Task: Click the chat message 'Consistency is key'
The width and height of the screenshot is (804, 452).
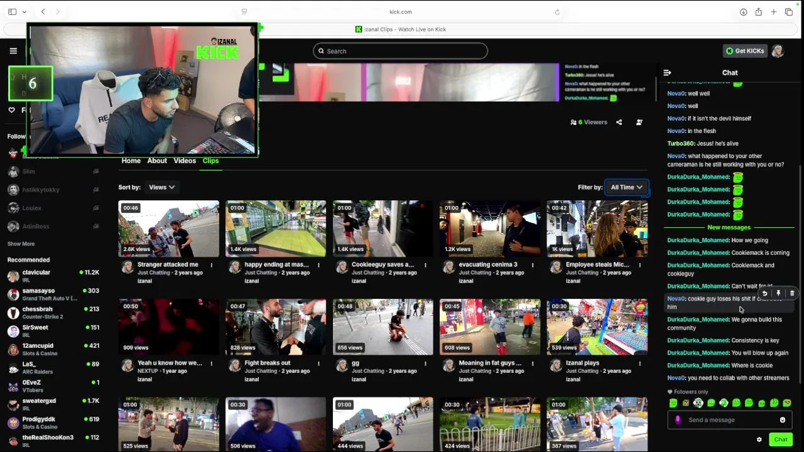Action: point(755,340)
